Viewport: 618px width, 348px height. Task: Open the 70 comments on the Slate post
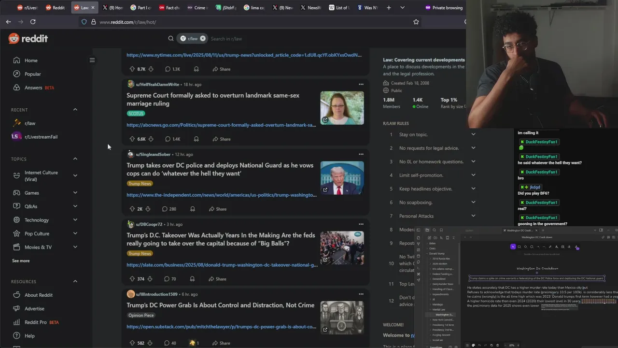(170, 279)
